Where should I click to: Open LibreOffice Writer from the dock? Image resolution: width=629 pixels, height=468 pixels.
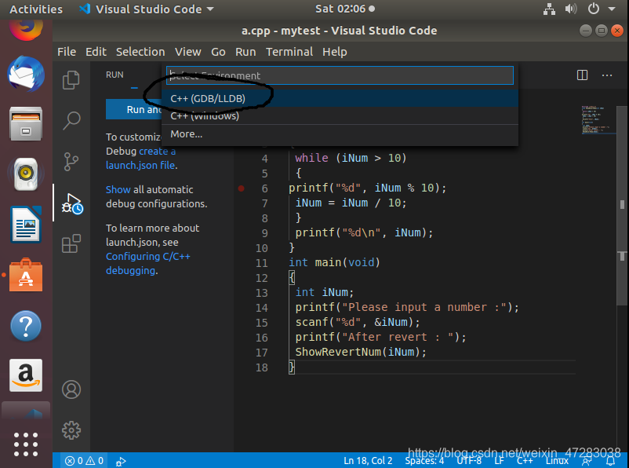[x=26, y=225]
